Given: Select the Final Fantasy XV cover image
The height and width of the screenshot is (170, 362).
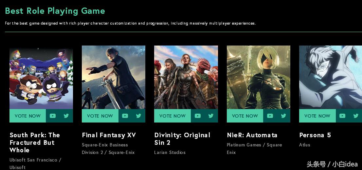Looking at the screenshot, I should point(114,77).
